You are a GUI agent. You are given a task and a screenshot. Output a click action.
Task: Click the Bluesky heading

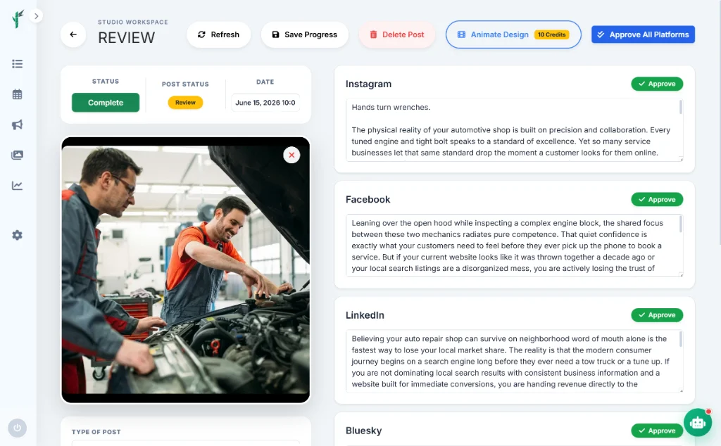coord(363,431)
